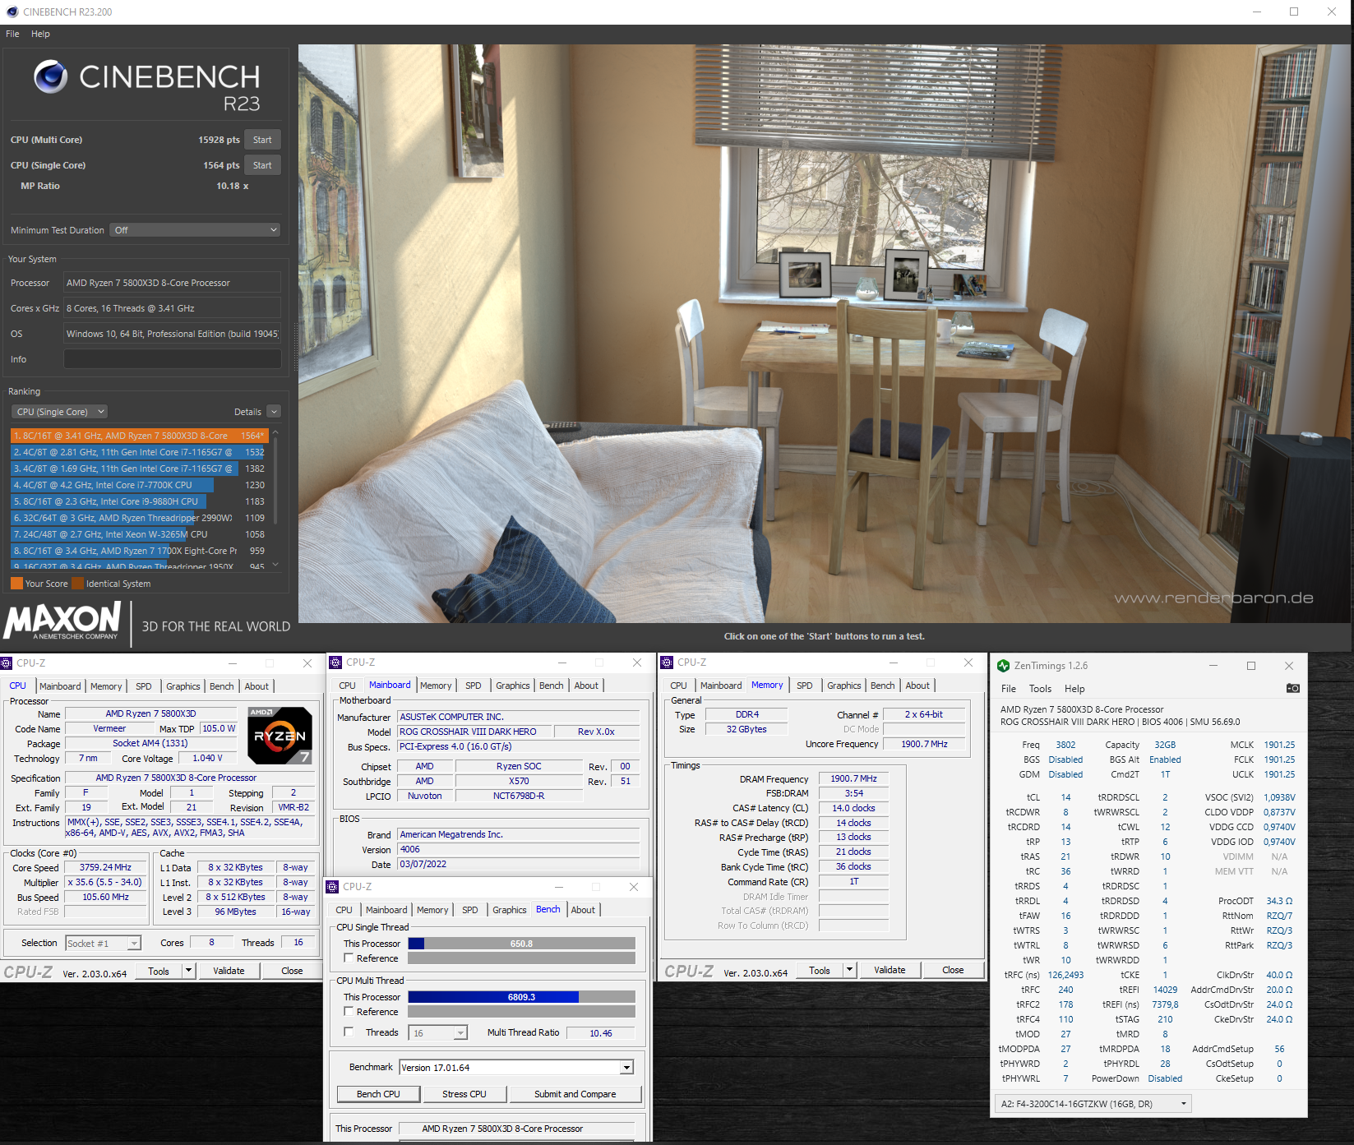Screen dimensions: 1354x1145
Task: Open the Socket #1 selection dropdown
Action: pos(103,943)
